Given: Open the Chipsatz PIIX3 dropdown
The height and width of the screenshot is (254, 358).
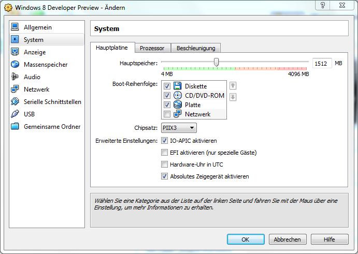Looking at the screenshot, I should tap(179, 128).
